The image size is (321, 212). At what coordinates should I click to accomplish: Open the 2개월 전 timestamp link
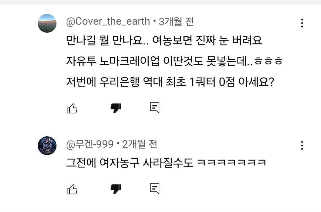pos(140,144)
